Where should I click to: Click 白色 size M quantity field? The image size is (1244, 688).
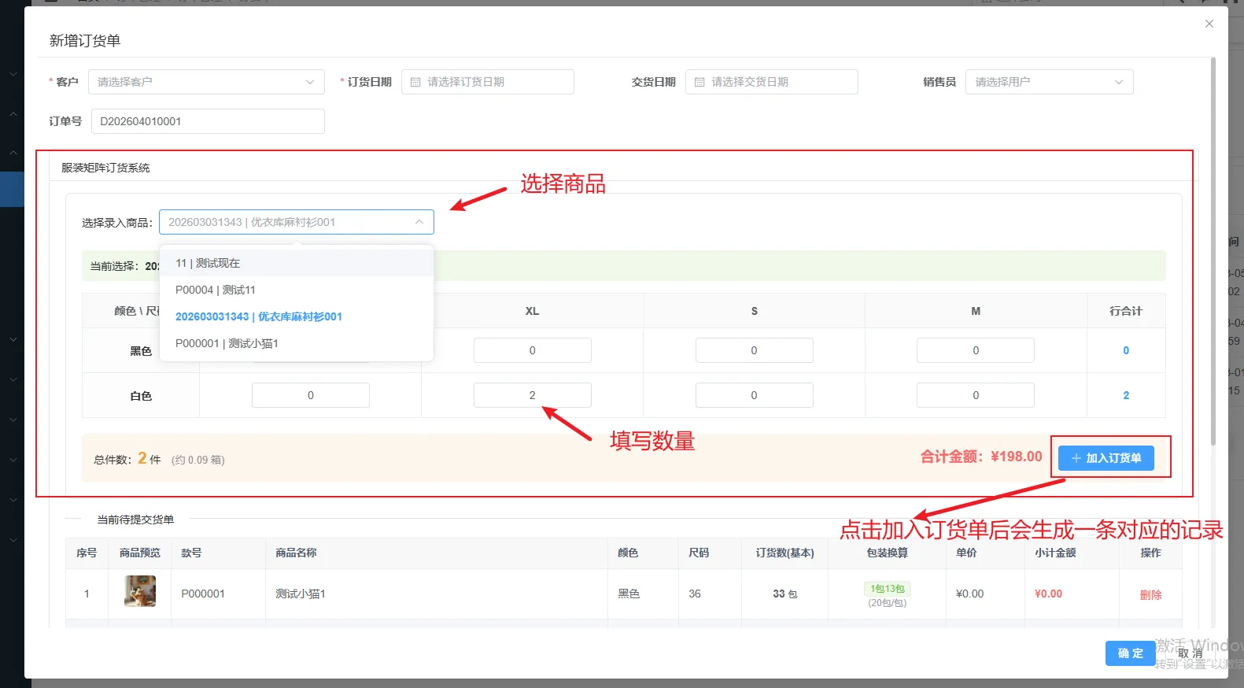coord(975,395)
